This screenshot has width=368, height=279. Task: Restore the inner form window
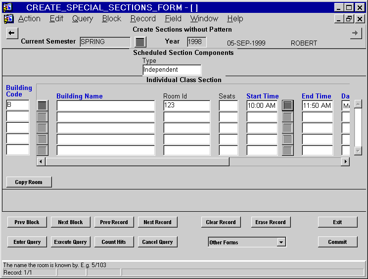coord(349,18)
